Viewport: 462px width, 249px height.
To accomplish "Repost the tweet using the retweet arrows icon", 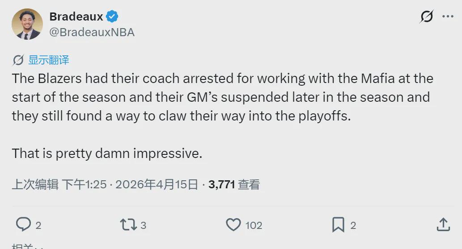I will click(x=129, y=224).
